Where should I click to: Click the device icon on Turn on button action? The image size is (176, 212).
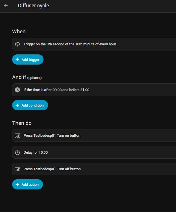(x=18, y=136)
